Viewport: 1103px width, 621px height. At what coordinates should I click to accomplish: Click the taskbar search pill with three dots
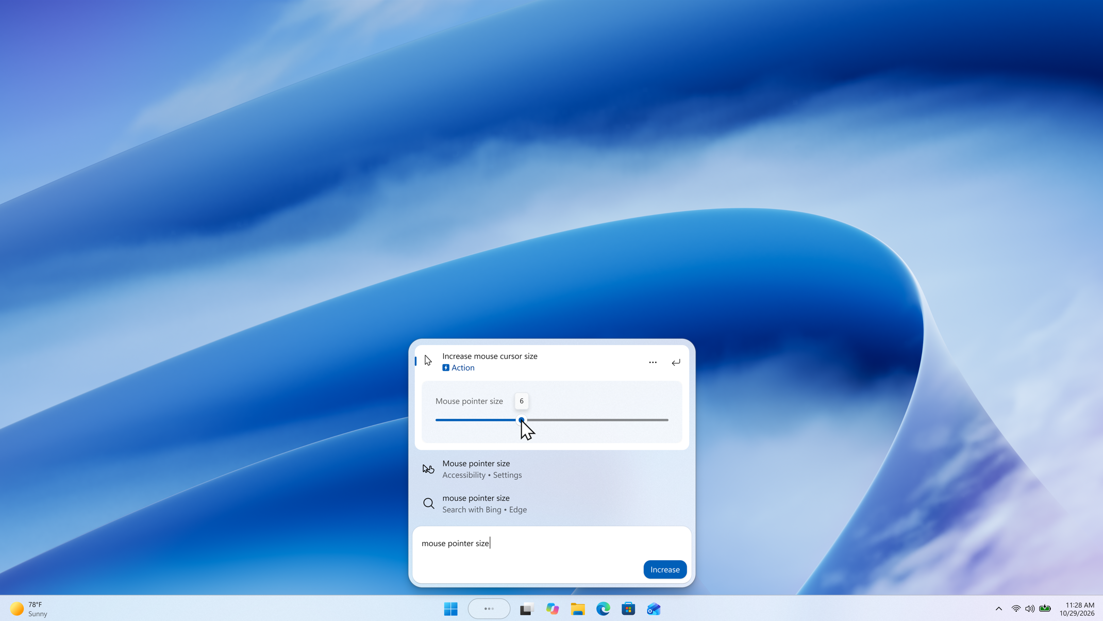point(489,609)
